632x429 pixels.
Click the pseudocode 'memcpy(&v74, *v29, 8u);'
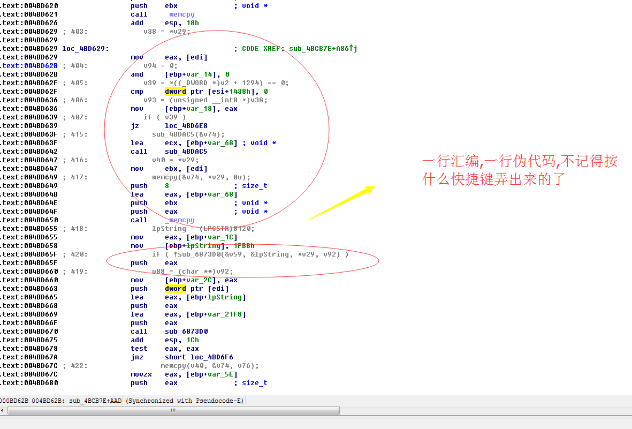(201, 177)
